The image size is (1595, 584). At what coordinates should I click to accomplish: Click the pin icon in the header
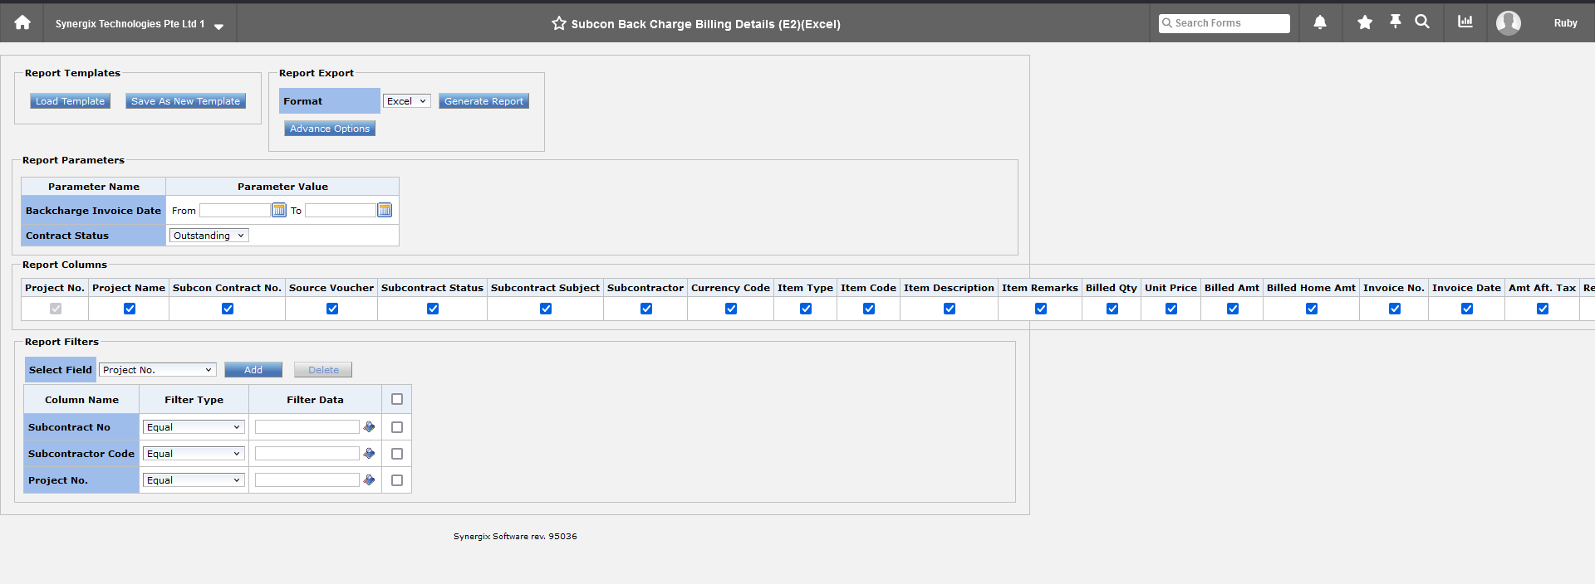tap(1395, 22)
